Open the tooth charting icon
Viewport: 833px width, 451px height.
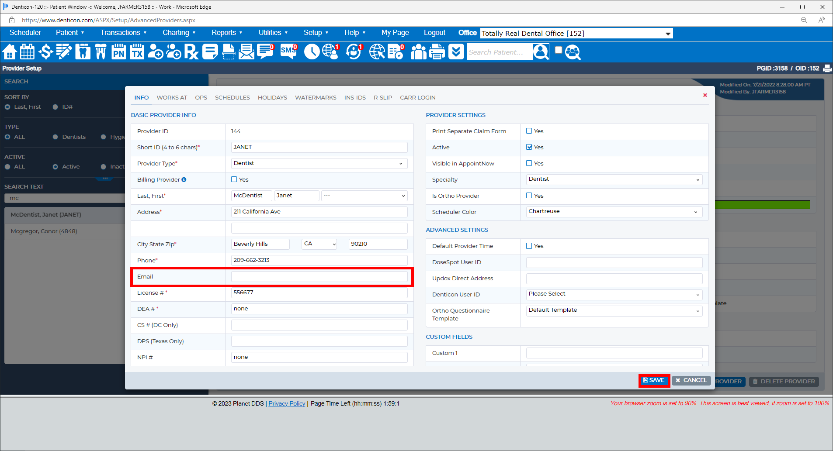point(83,52)
